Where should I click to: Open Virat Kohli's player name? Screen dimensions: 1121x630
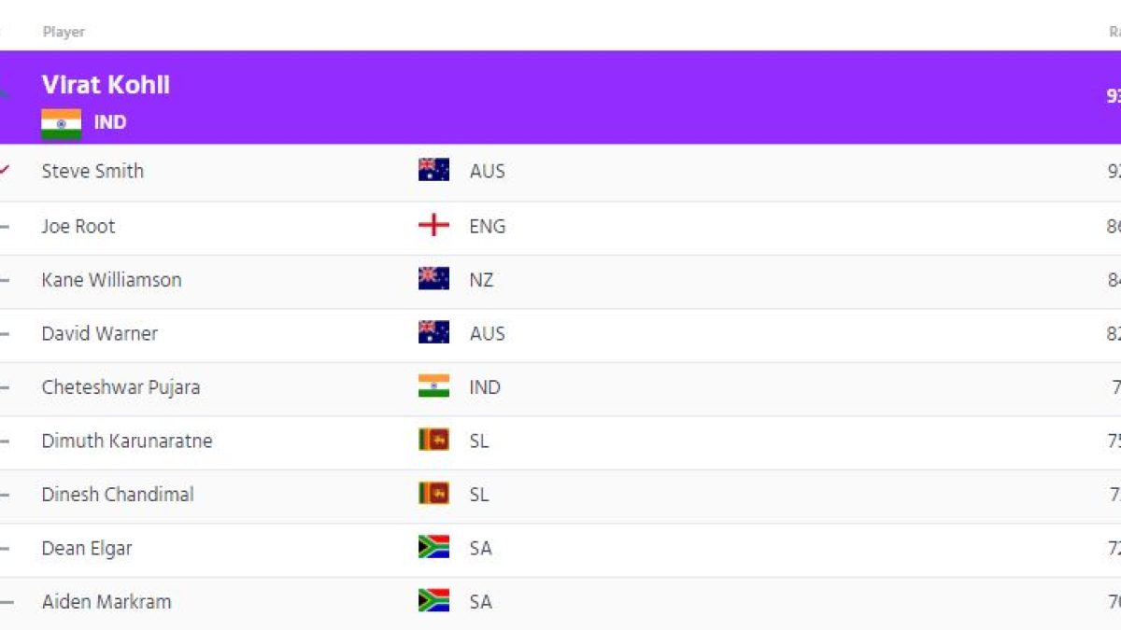[106, 85]
